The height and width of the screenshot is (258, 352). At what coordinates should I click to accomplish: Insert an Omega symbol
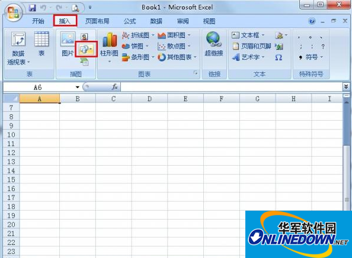279,57
